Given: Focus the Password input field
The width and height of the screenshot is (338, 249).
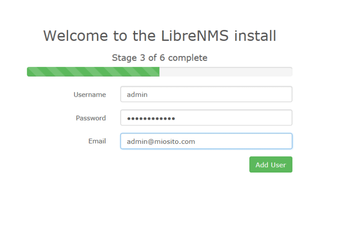Looking at the screenshot, I should [206, 117].
